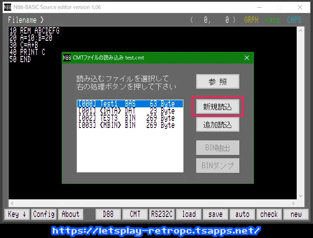Select the [001] <DATA> DAT entry

point(130,111)
